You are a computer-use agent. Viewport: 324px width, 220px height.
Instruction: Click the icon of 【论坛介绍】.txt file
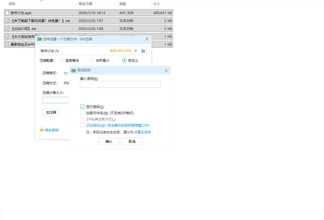7,29
